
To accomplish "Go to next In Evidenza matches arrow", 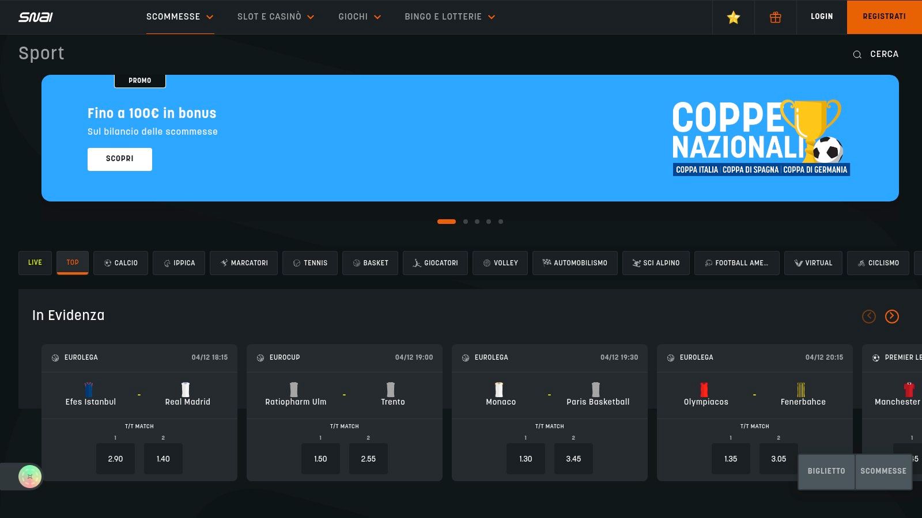I will tap(891, 316).
